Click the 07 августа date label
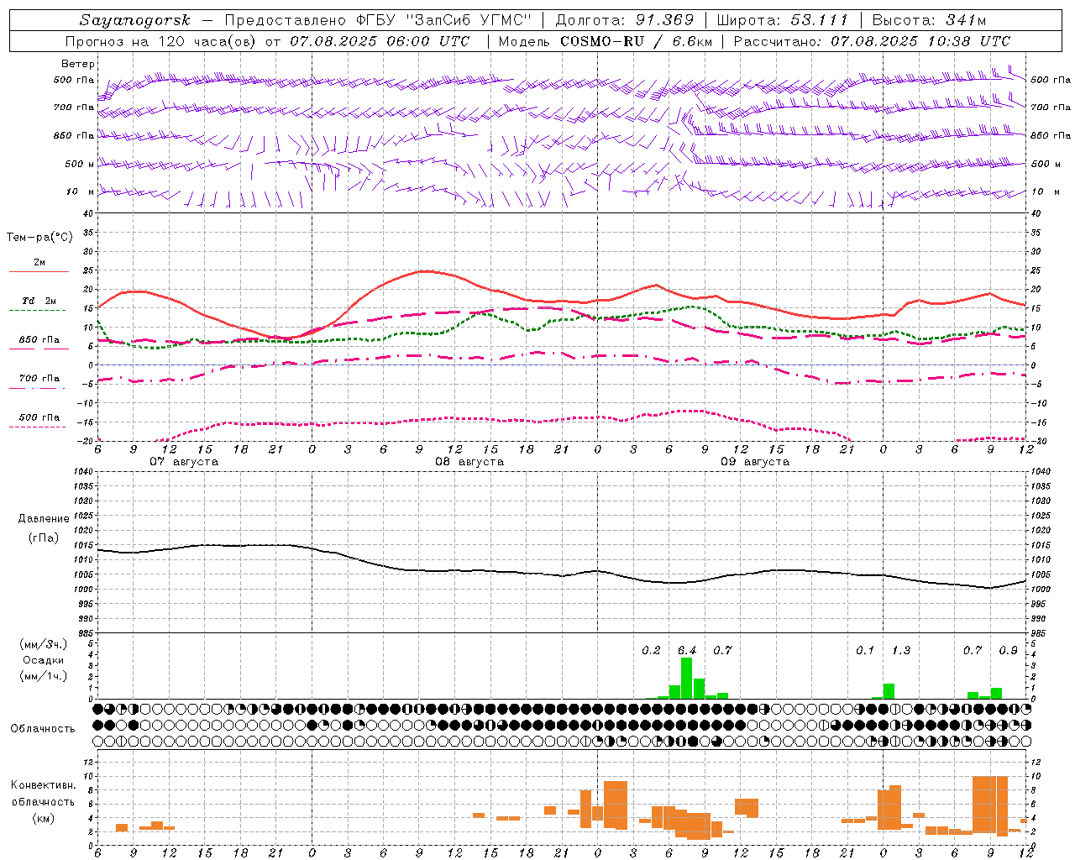Viewport: 1075px width, 860px height. pyautogui.click(x=184, y=462)
